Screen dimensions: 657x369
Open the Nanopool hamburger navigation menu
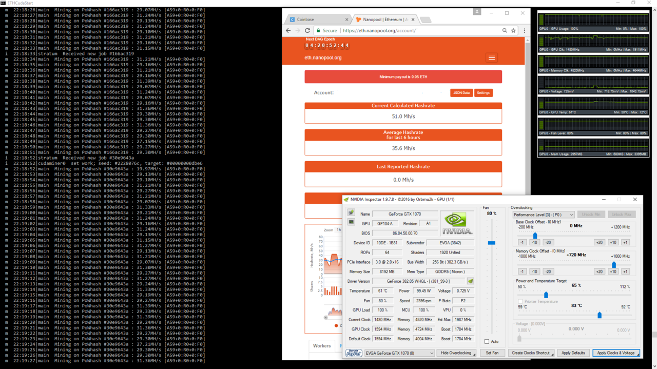tap(491, 57)
